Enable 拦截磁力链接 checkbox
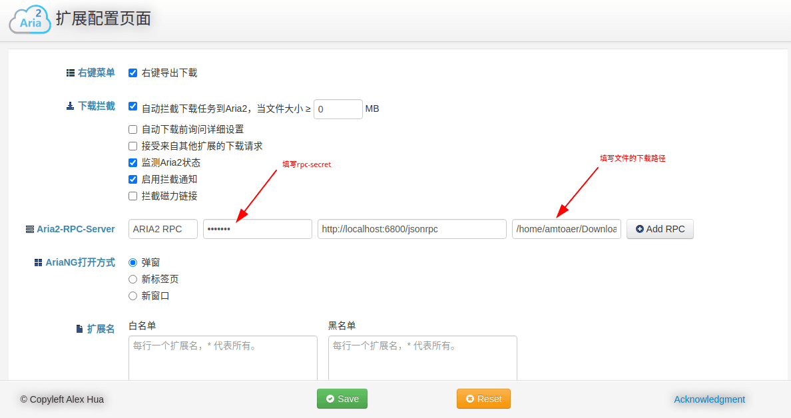791x418 pixels. tap(132, 196)
